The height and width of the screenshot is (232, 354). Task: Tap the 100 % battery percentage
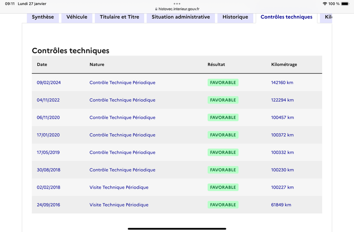pyautogui.click(x=334, y=4)
